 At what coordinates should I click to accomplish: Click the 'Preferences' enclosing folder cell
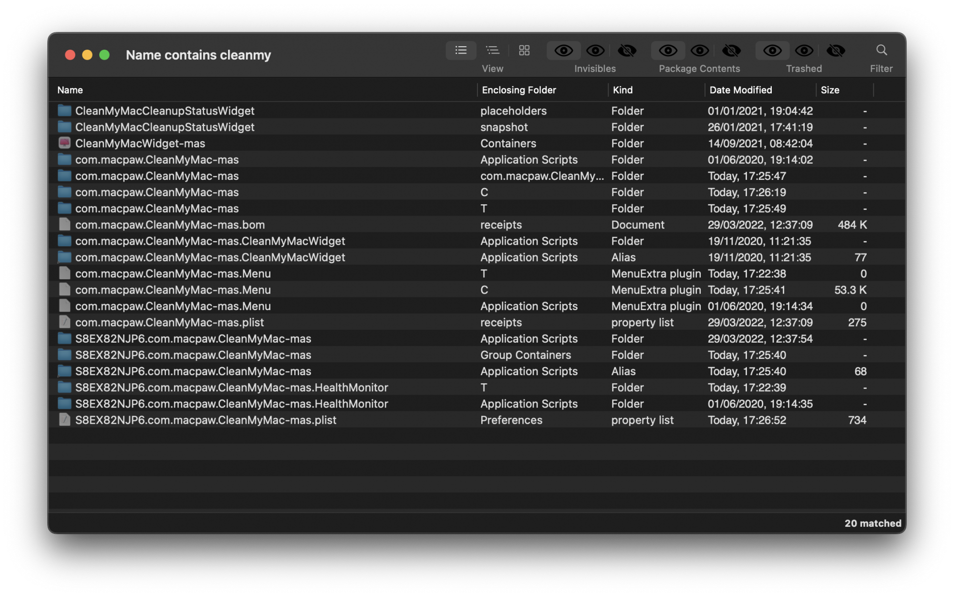(x=511, y=420)
